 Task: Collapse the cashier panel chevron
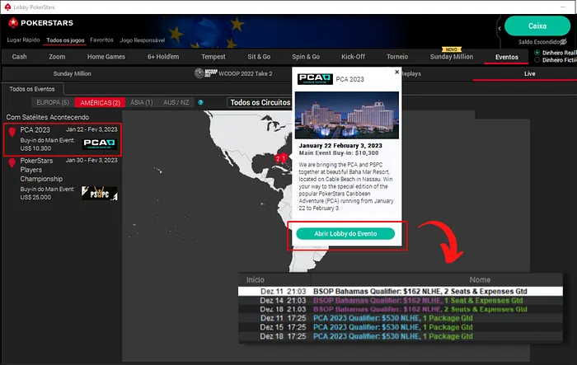tap(500, 28)
